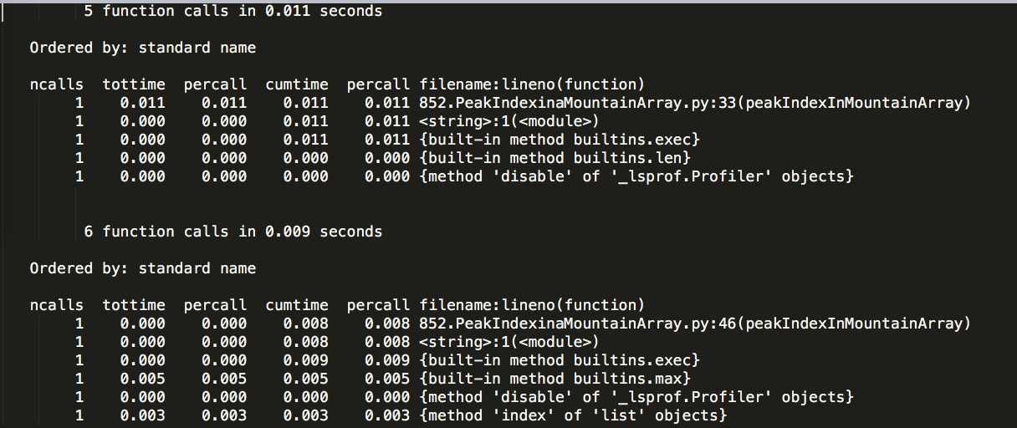Click the first '_lsprof.Profiler' disable method line
The image size is (1017, 428).
point(636,176)
